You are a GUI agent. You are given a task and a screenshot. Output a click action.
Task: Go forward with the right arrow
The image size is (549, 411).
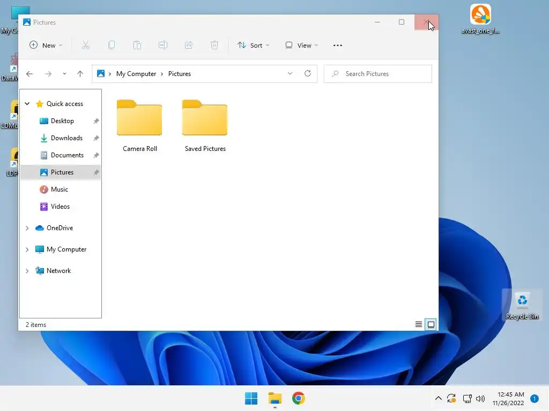48,74
